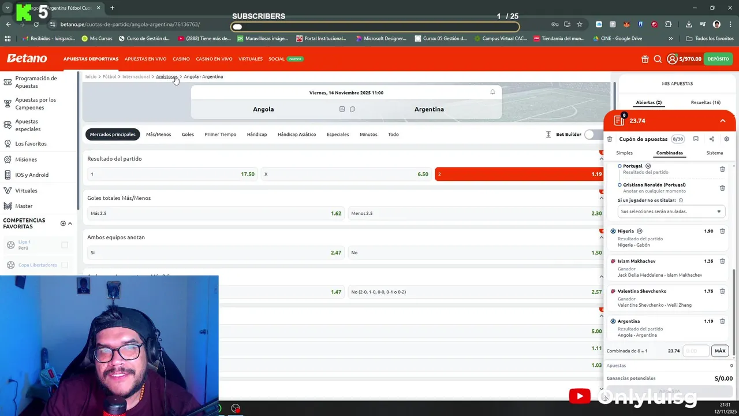739x416 pixels.
Task: Click 'Amistosos' breadcrumb link
Action: pos(167,77)
